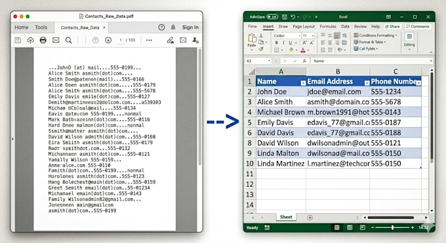Add a new sheet with the plus button
The image size is (446, 243).
(310, 217)
